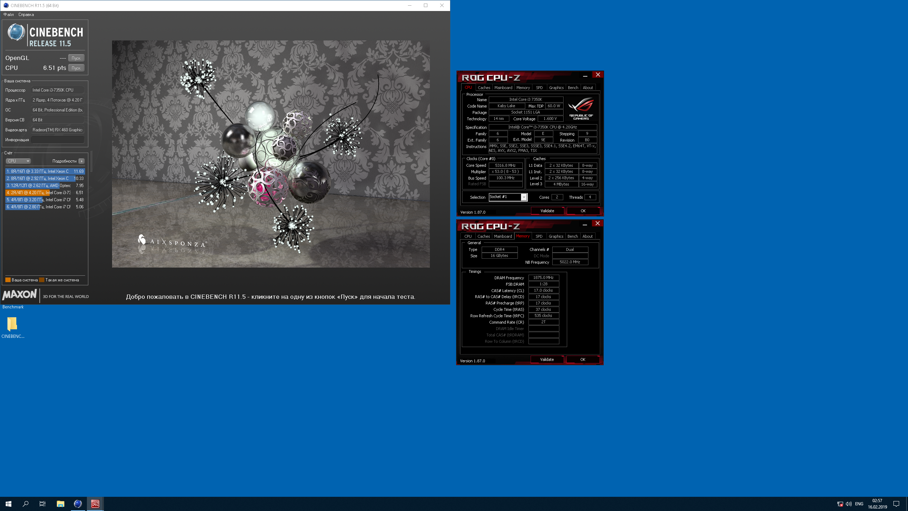Click the MAXON logo

pyautogui.click(x=20, y=295)
